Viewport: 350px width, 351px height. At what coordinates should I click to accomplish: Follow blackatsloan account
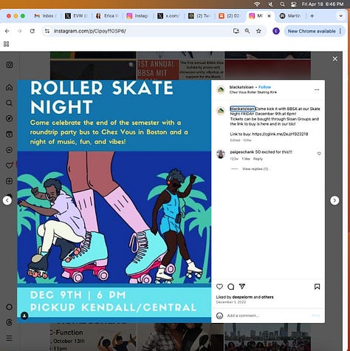click(x=264, y=87)
